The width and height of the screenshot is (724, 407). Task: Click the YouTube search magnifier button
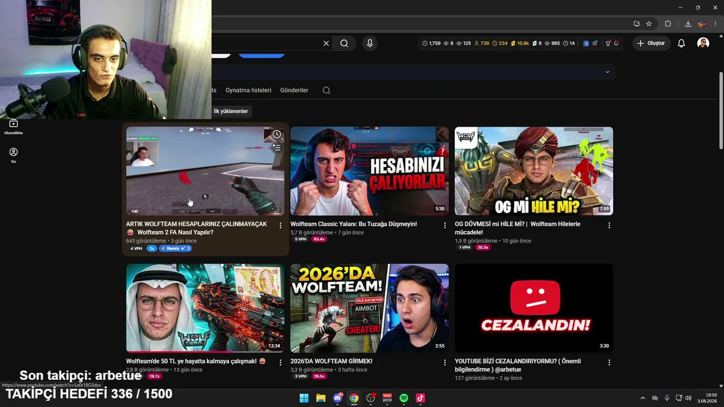(344, 44)
